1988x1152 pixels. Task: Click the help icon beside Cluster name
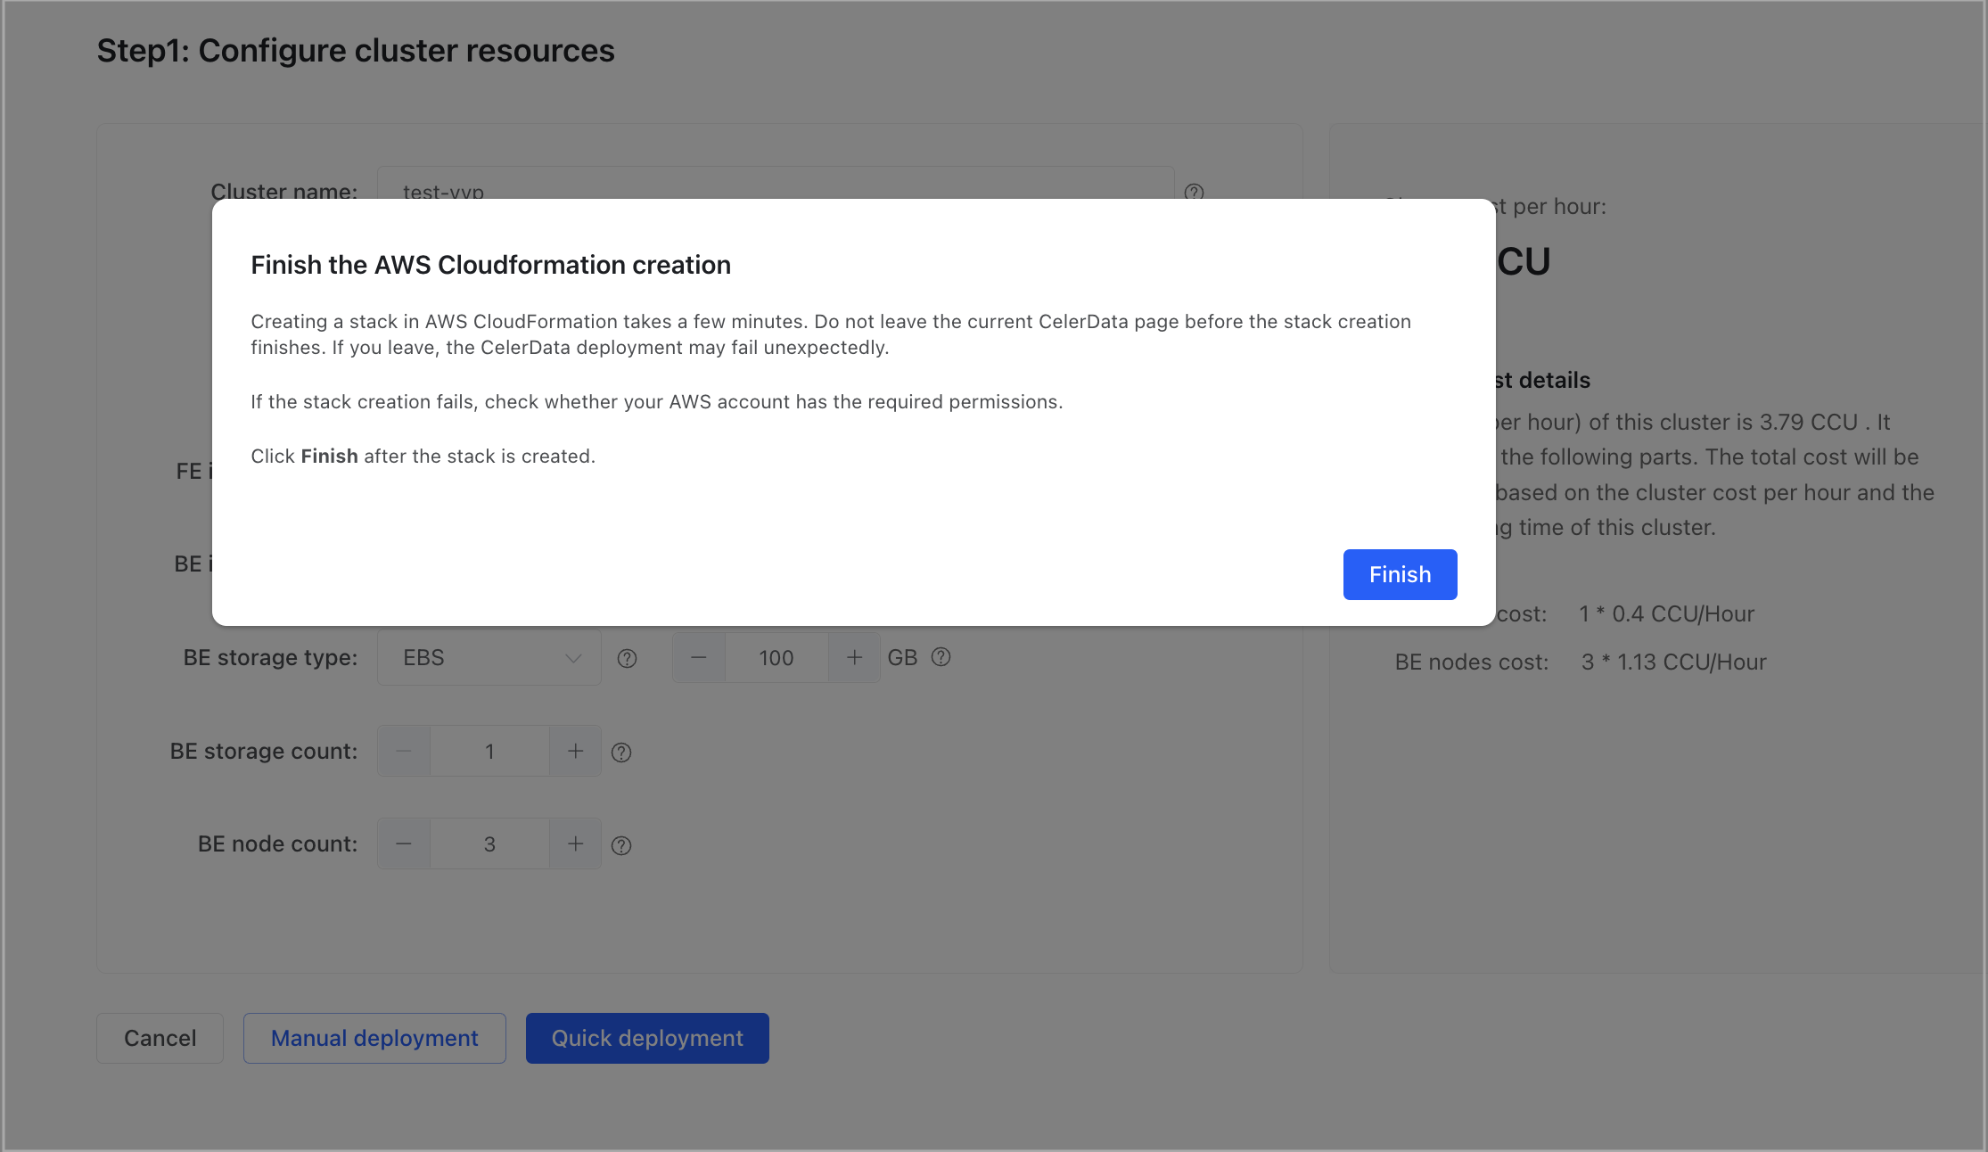point(1194,192)
